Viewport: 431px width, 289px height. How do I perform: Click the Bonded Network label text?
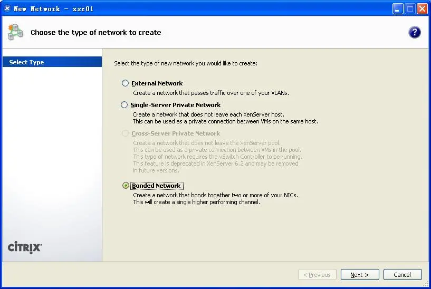(x=156, y=186)
